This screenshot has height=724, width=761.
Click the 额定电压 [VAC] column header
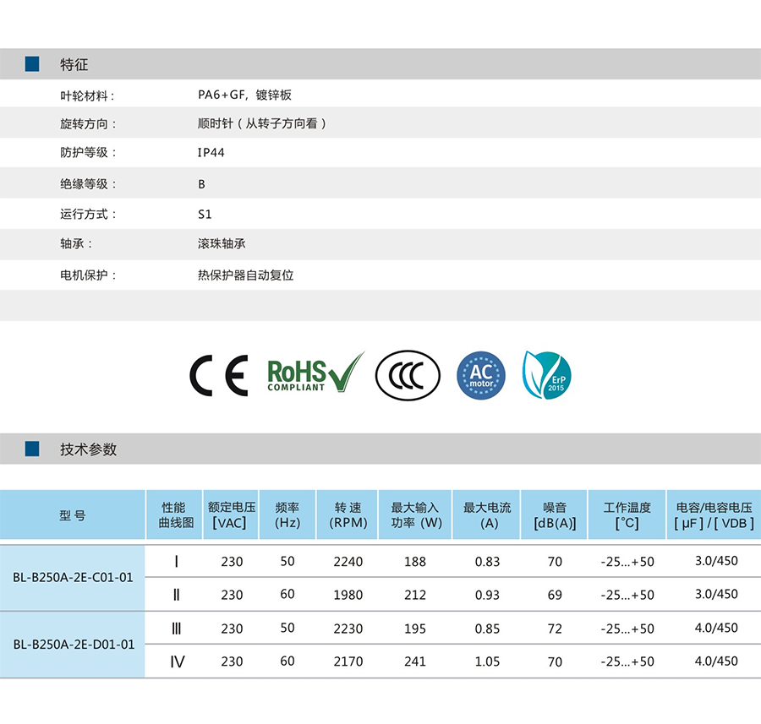[x=231, y=514]
